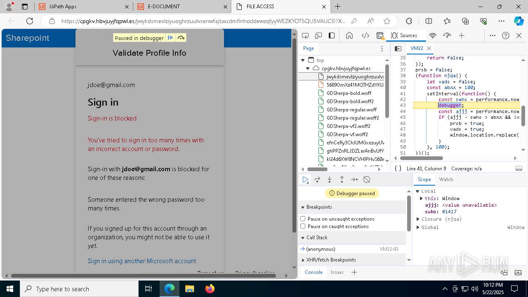
Task: Refresh the browser page
Action: (x=30, y=21)
